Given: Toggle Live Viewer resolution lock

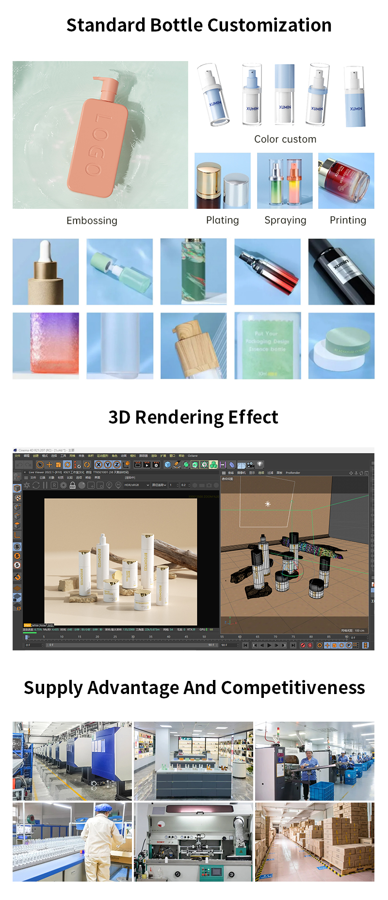Looking at the screenshot, I should (x=72, y=485).
